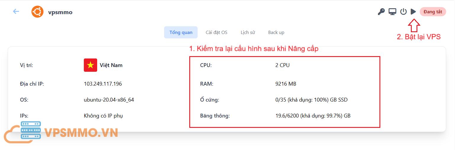This screenshot has height=150, width=455.
Task: Select the Back up tab
Action: click(x=276, y=32)
